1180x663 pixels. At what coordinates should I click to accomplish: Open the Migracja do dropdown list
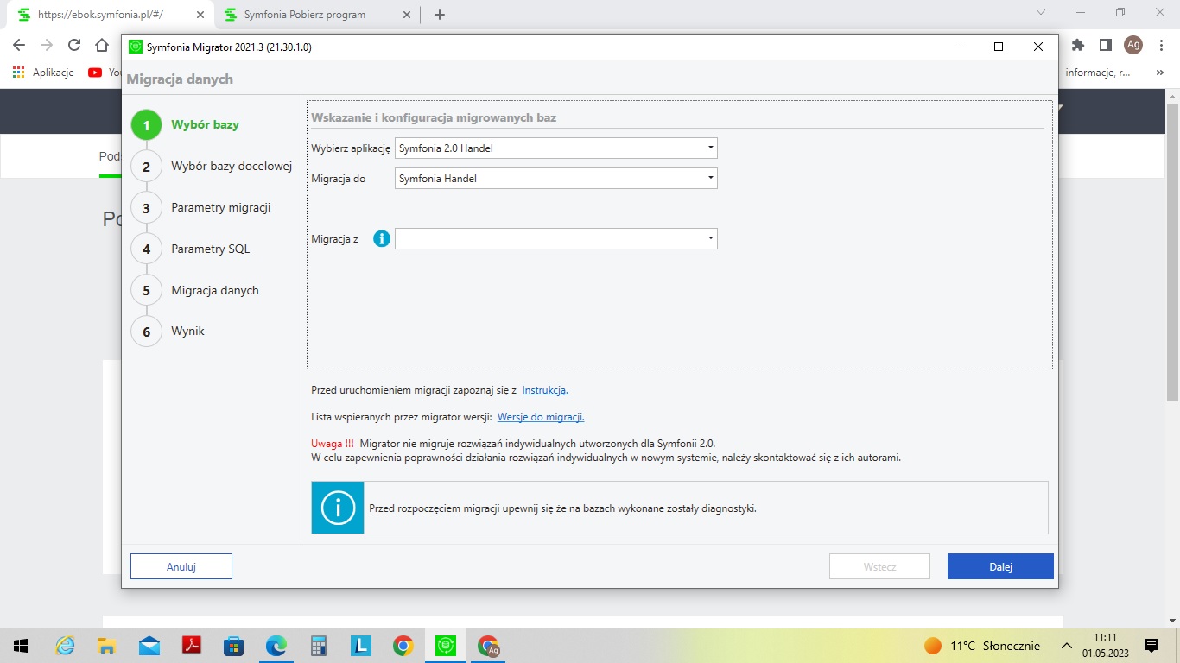coord(555,179)
